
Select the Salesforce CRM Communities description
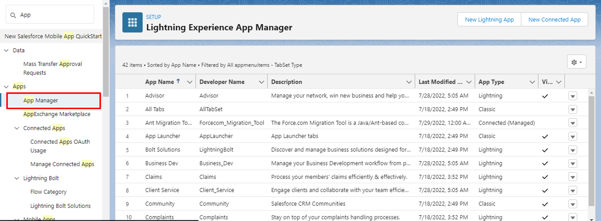[x=308, y=204]
